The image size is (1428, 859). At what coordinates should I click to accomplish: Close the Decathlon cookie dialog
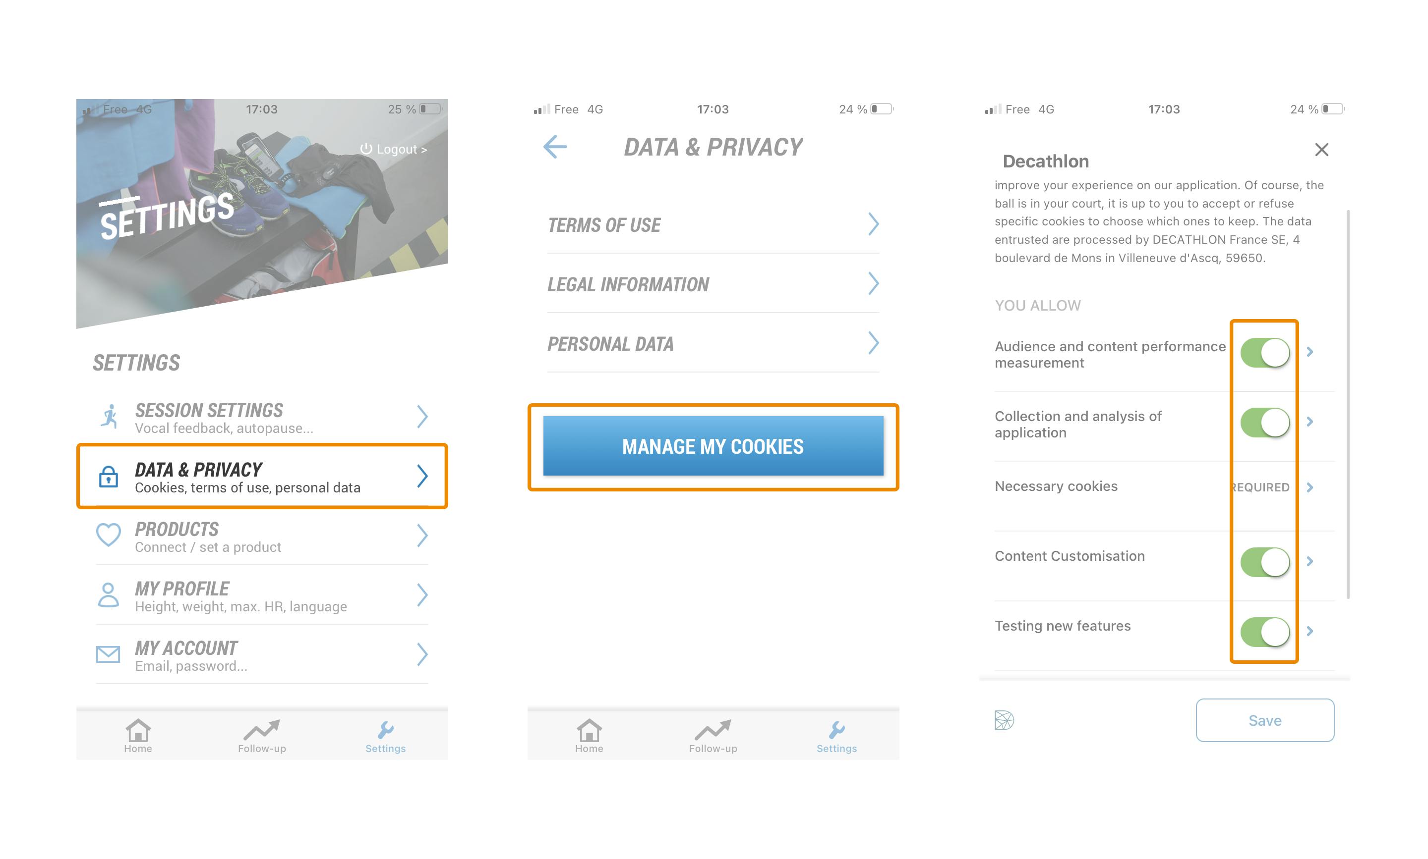point(1321,149)
